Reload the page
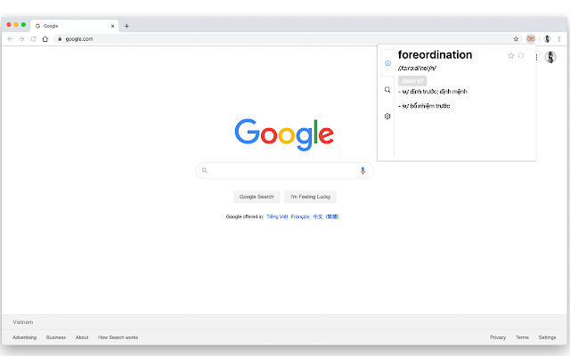The width and height of the screenshot is (570, 356). [34, 39]
